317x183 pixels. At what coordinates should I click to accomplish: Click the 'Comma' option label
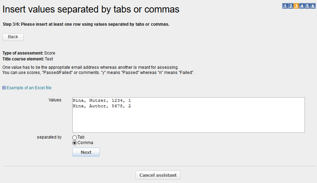click(x=85, y=143)
